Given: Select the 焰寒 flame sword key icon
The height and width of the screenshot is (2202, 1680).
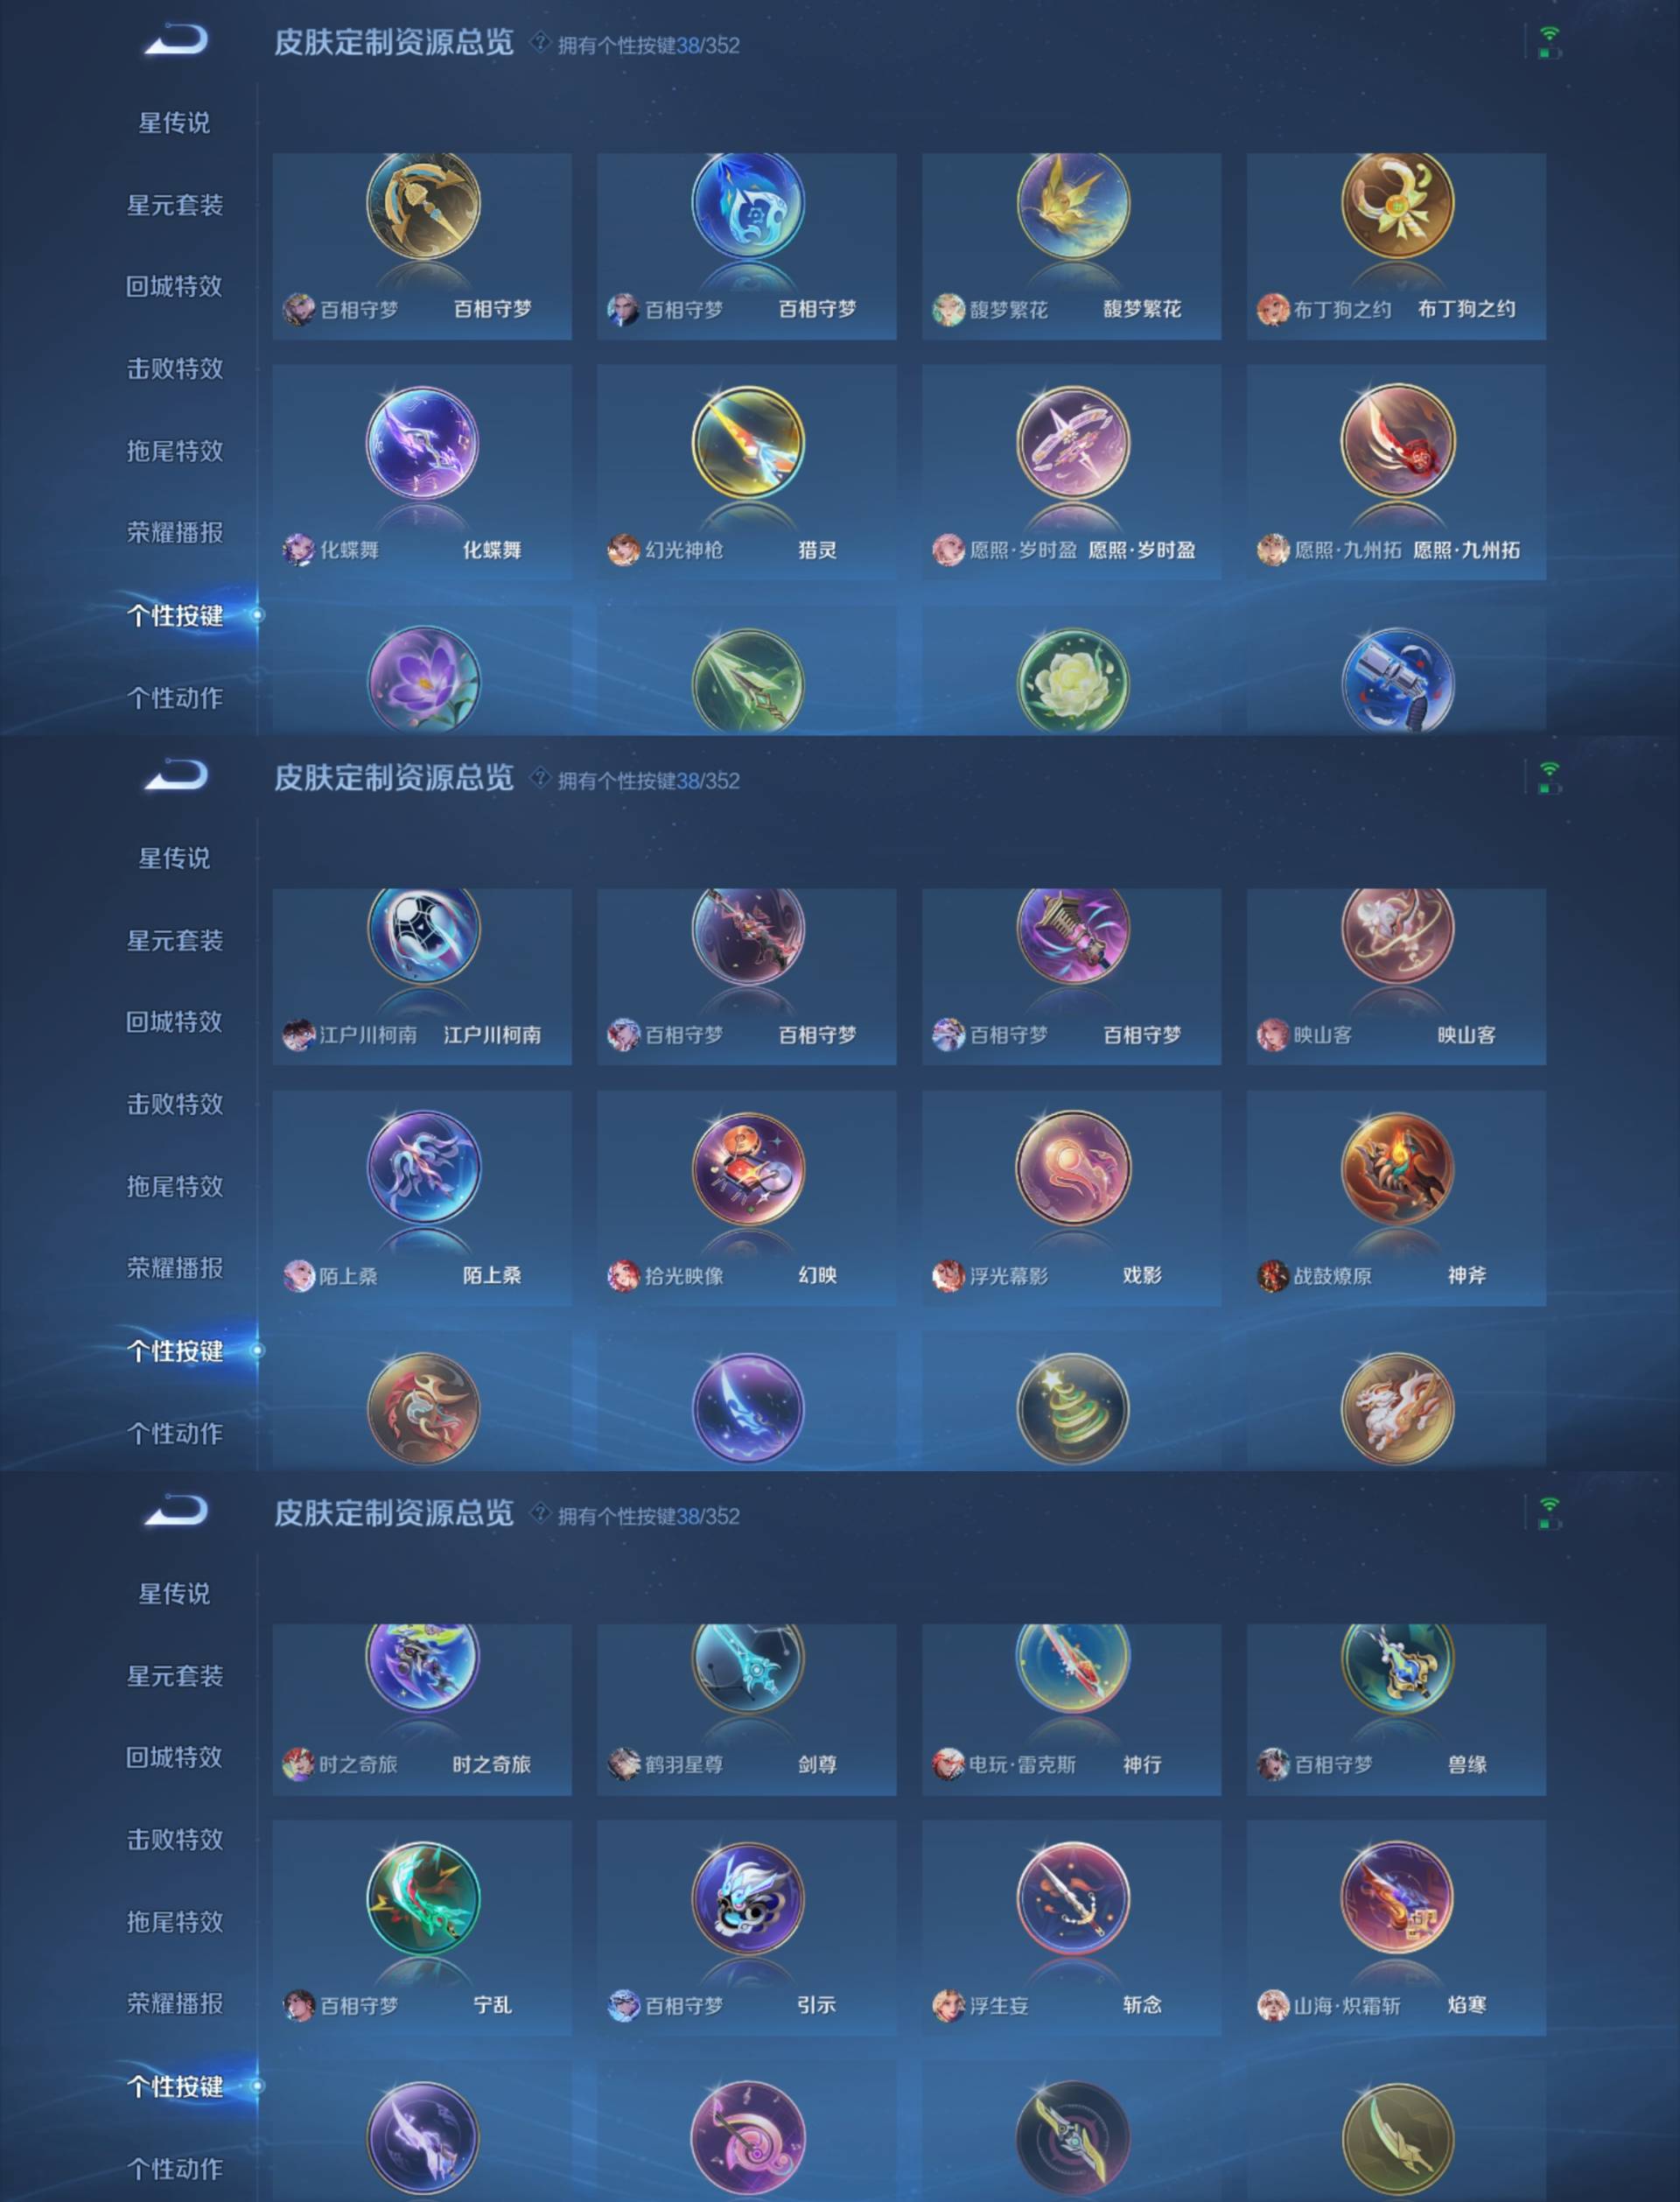Looking at the screenshot, I should pos(1397,1898).
